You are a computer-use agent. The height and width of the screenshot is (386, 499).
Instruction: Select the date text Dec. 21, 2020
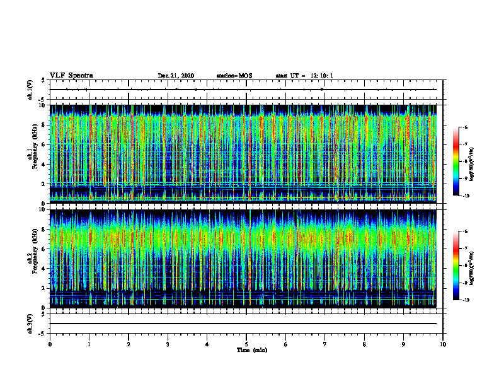click(176, 76)
